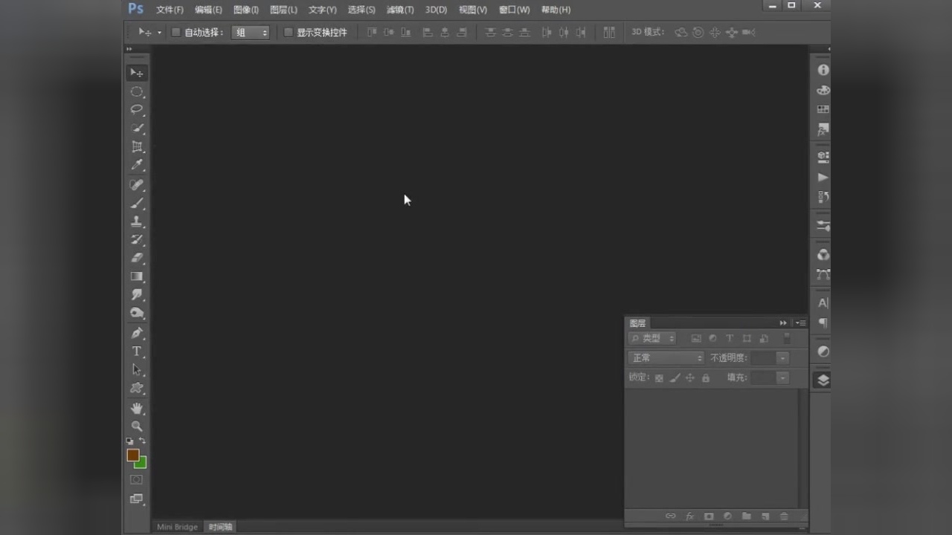Enable the 显示变换控件 checkbox

point(289,33)
